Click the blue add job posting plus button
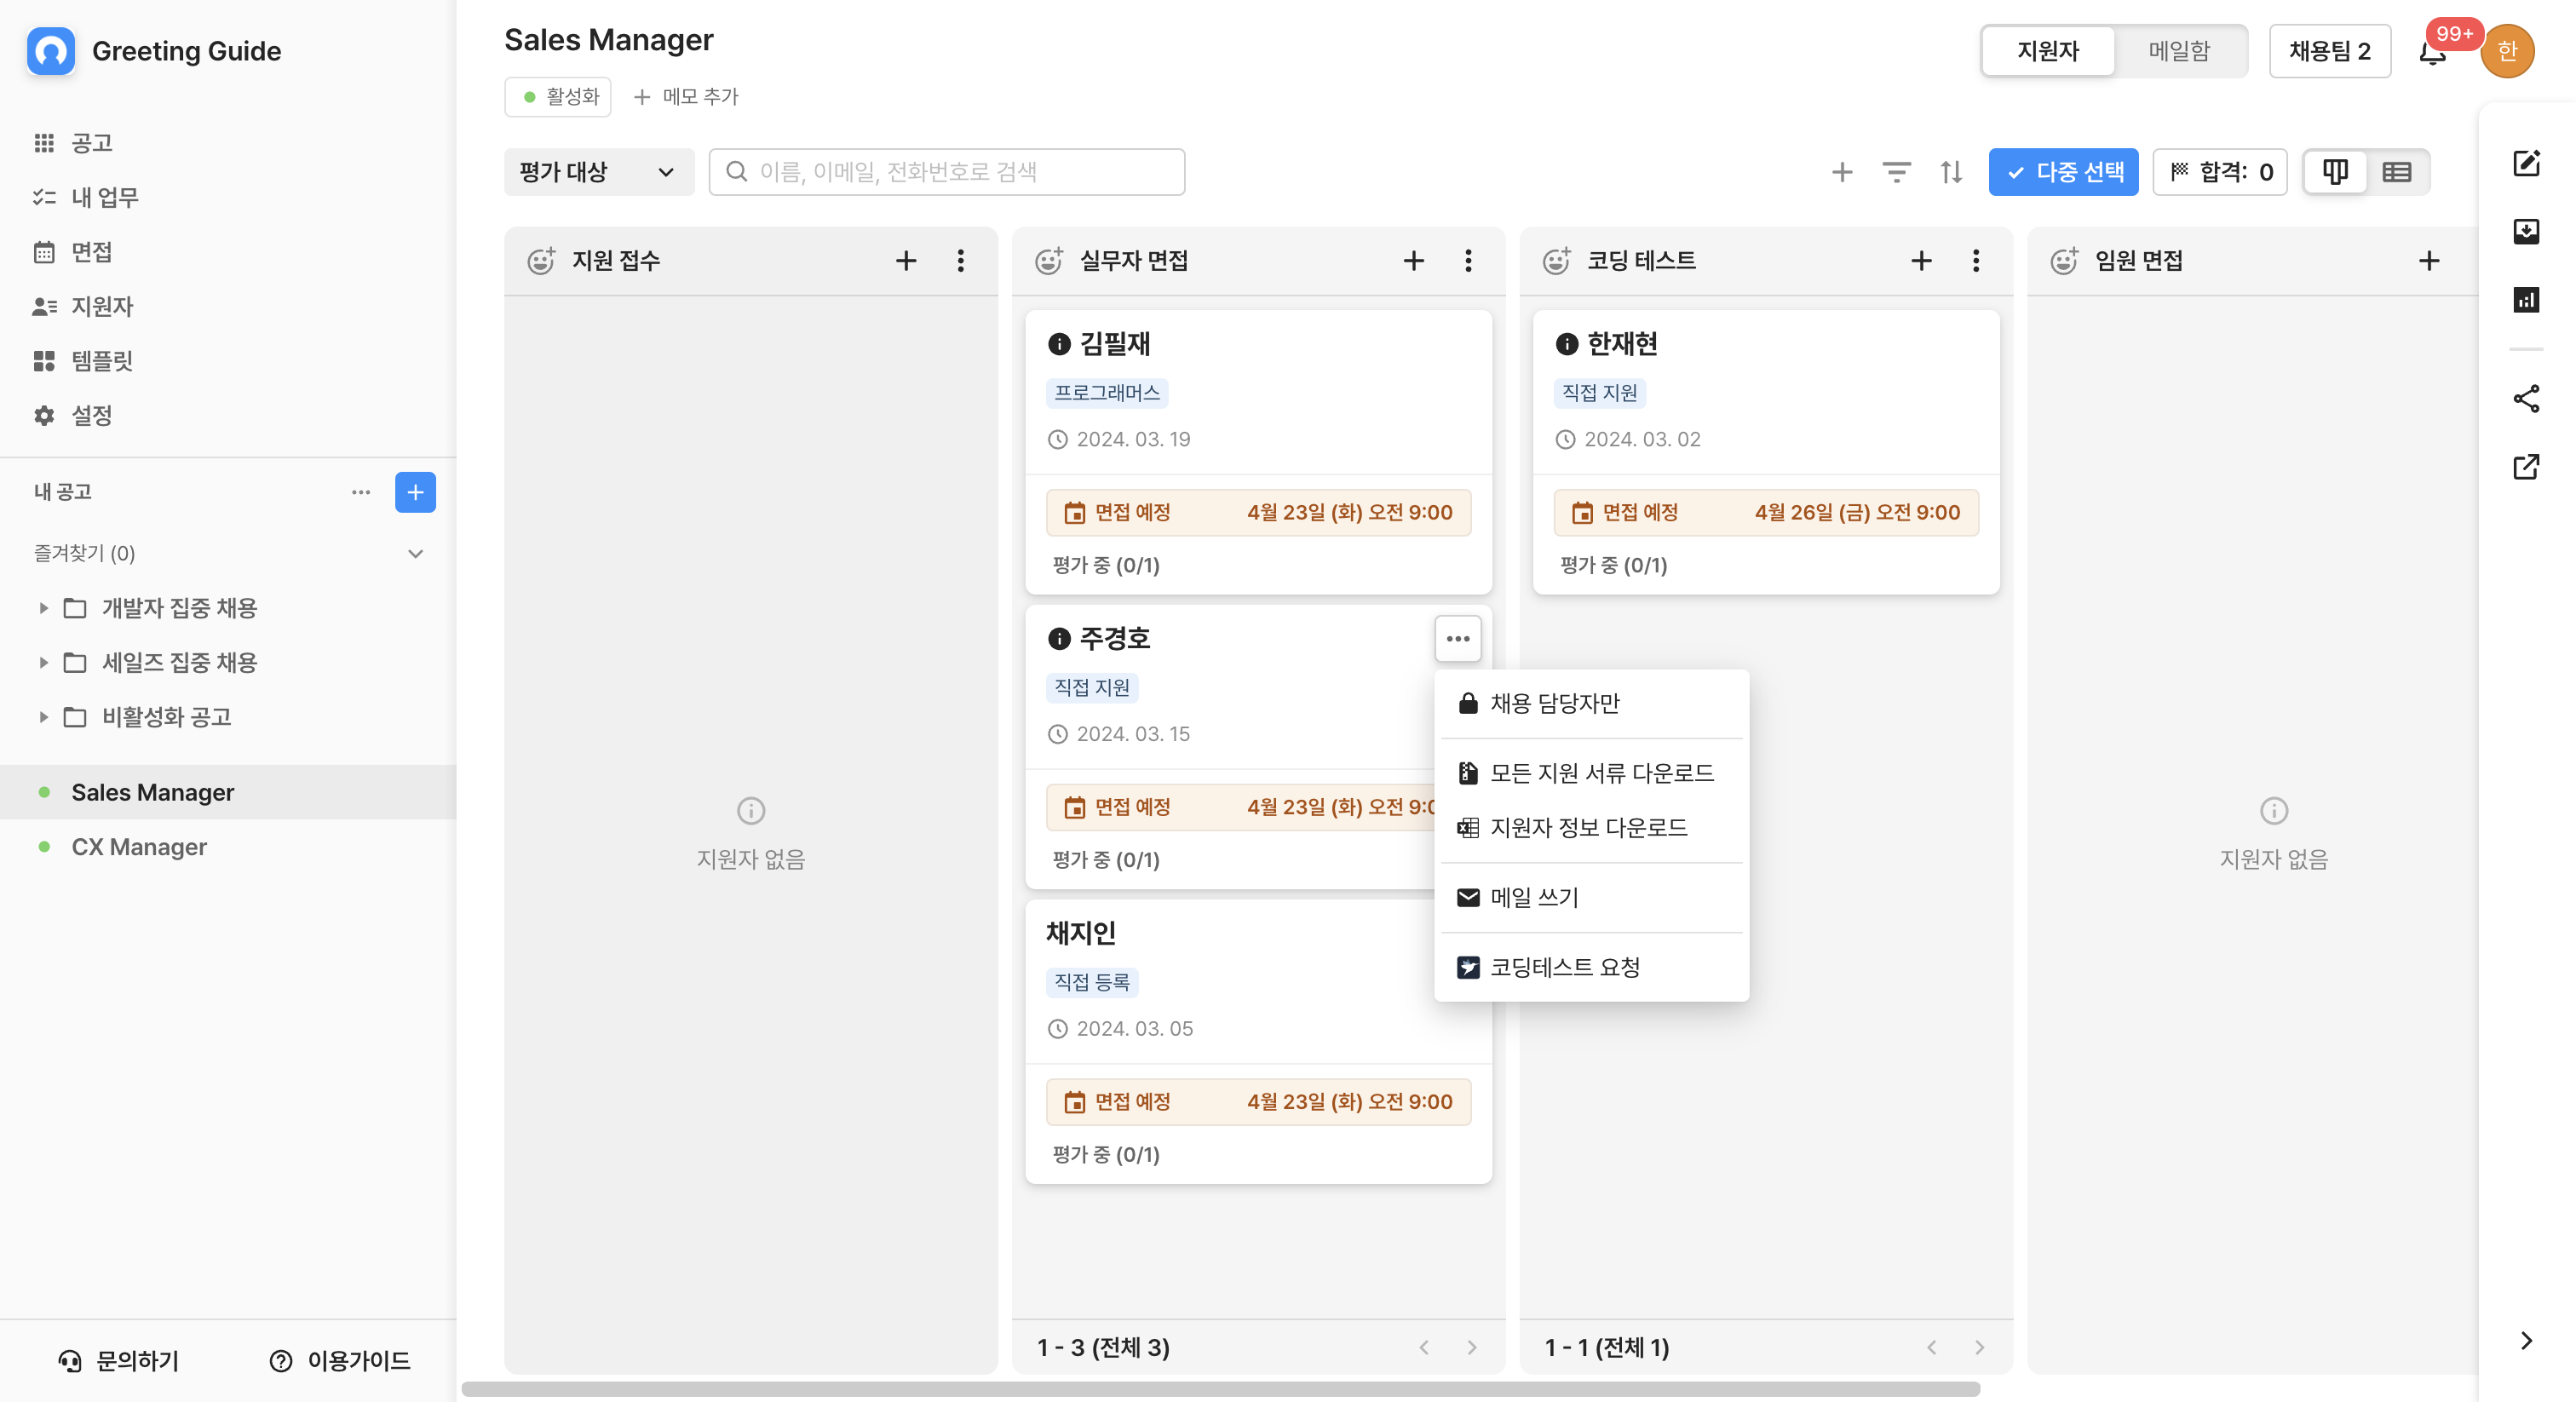Image resolution: width=2576 pixels, height=1402 pixels. tap(415, 492)
